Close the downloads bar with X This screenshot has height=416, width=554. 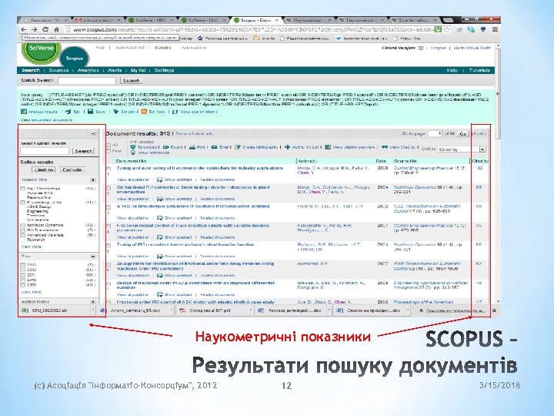494,310
